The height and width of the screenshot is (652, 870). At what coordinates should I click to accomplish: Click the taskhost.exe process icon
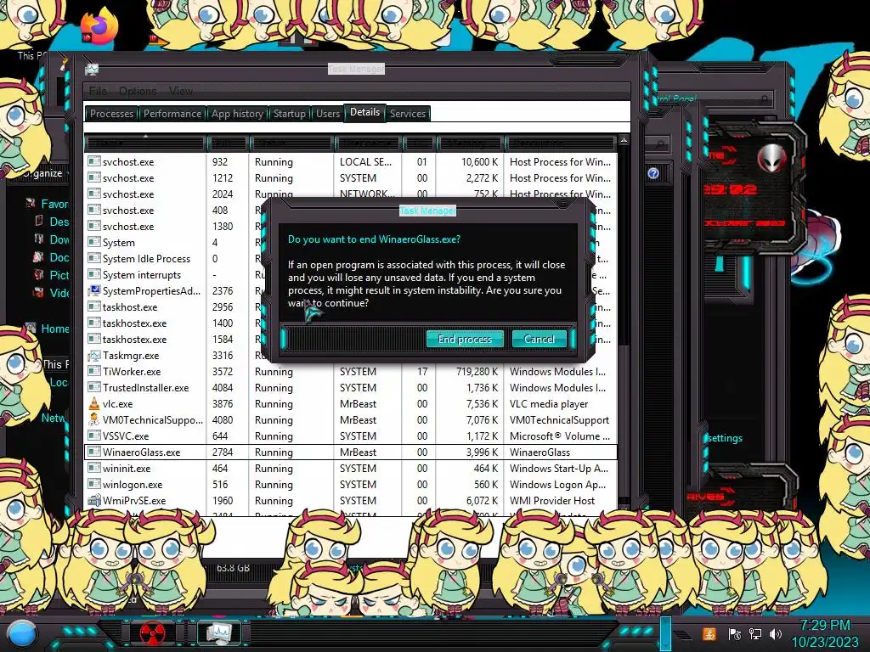click(x=94, y=306)
